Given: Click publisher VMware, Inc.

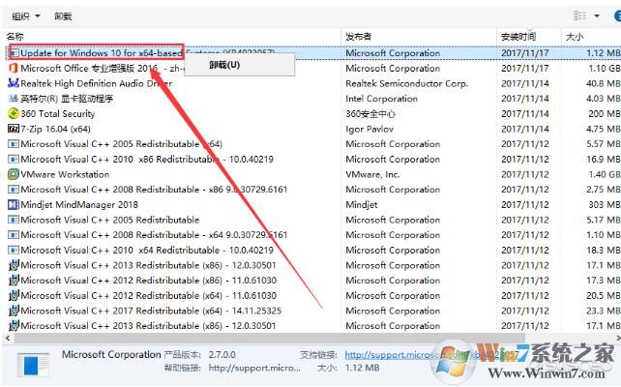Looking at the screenshot, I should (x=372, y=174).
